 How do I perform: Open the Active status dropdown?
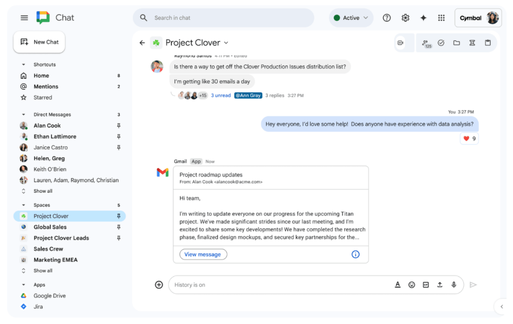point(351,18)
